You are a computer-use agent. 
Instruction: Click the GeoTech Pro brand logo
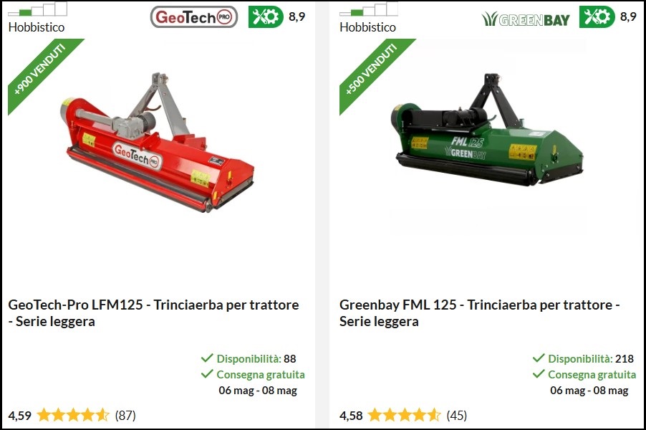[194, 17]
